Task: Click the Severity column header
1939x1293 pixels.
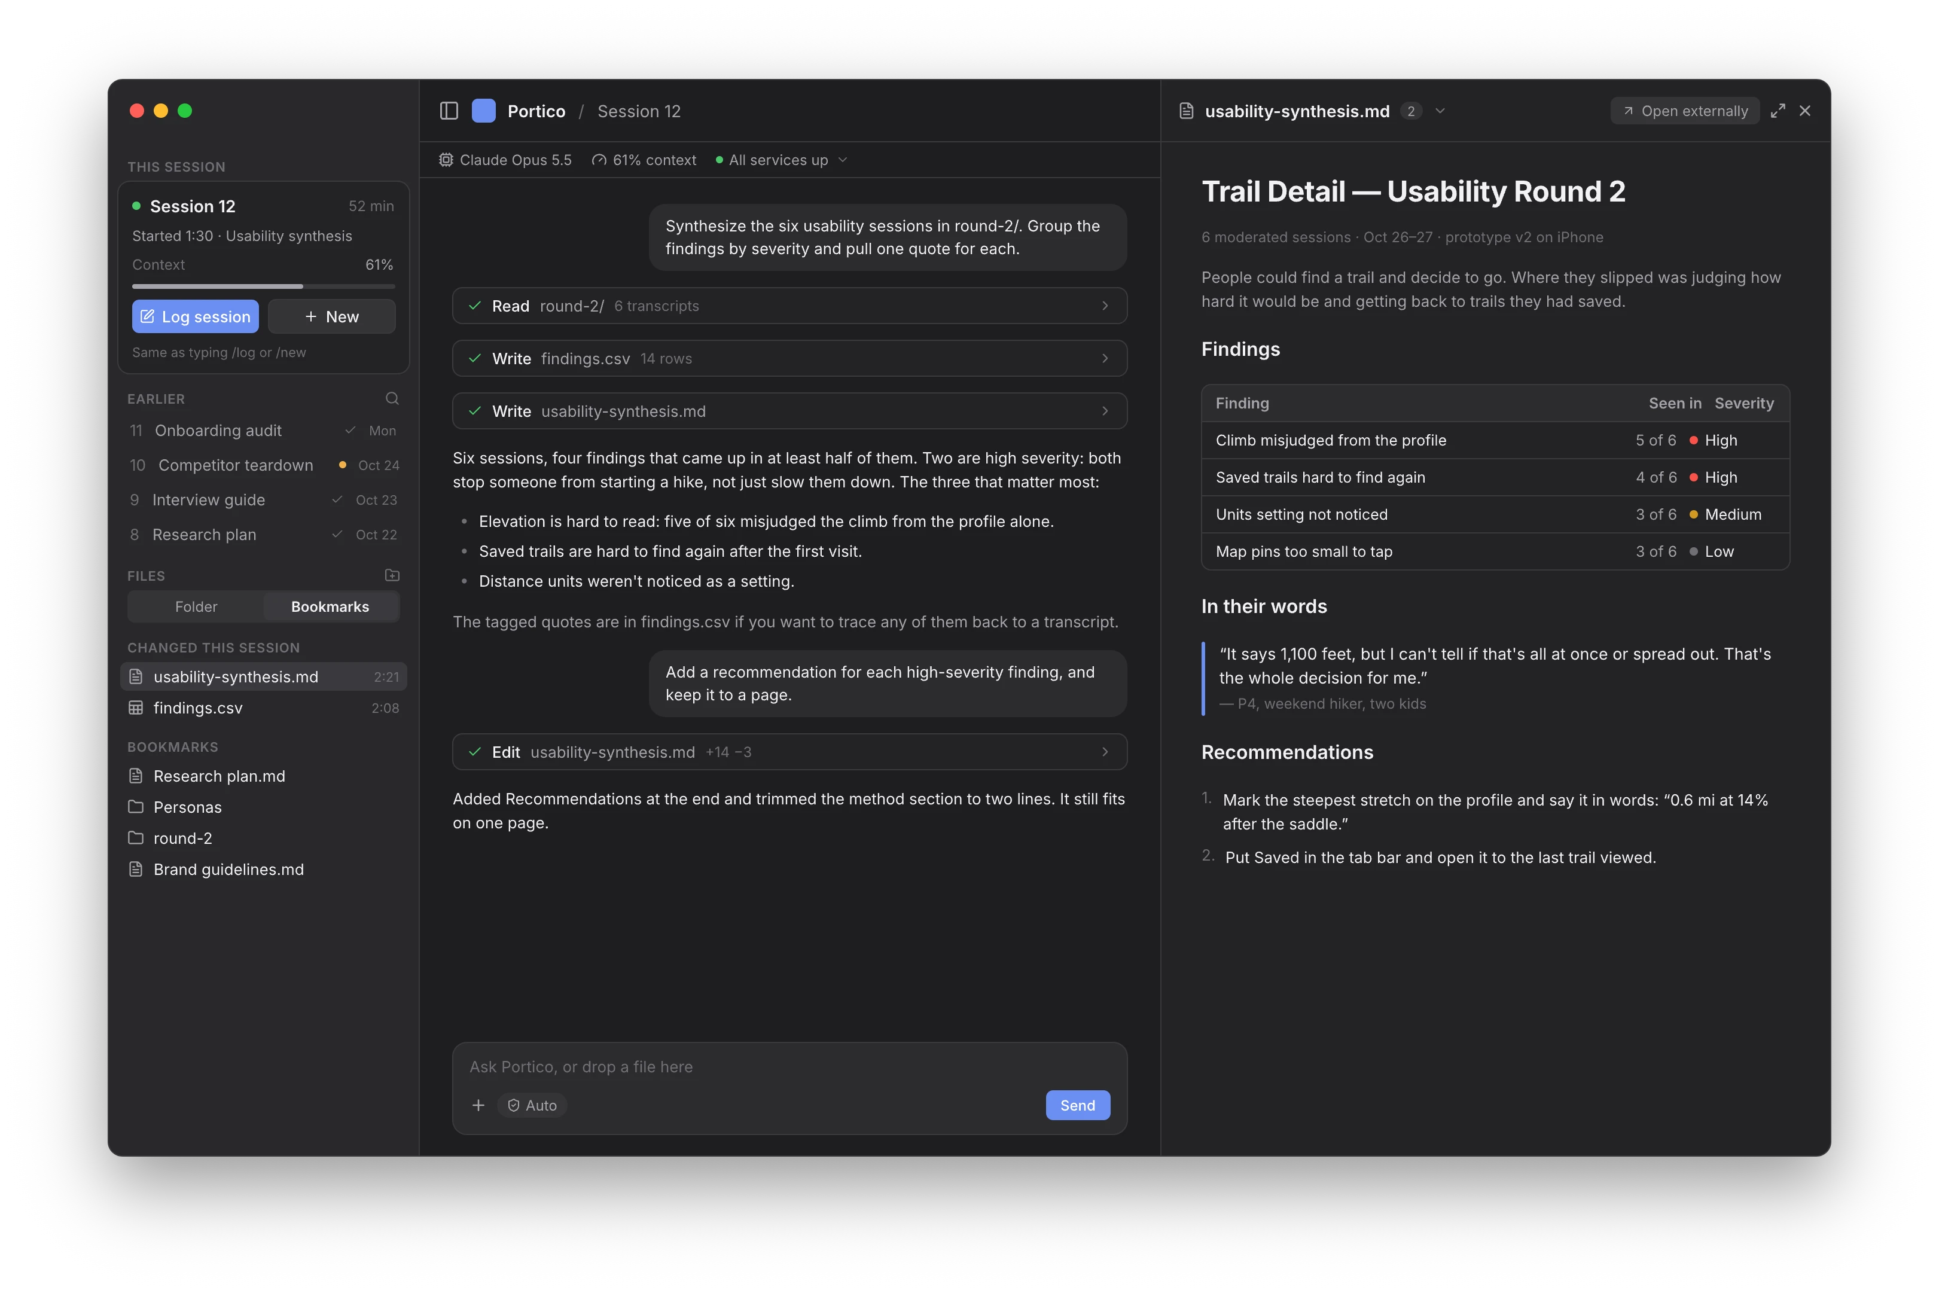Action: pos(1743,403)
